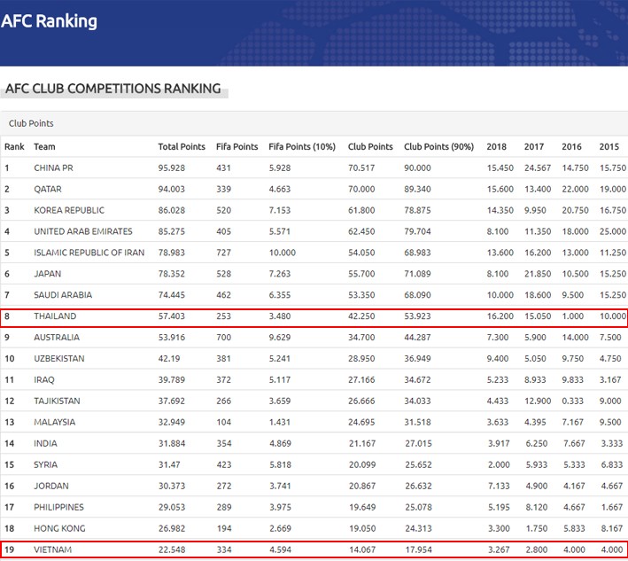Image resolution: width=628 pixels, height=561 pixels.
Task: Select the INDIA team name
Action: point(46,444)
